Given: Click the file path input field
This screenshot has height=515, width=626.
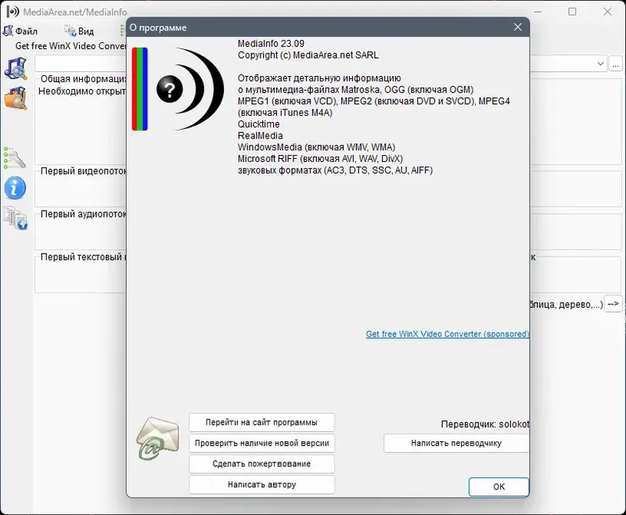Looking at the screenshot, I should point(81,63).
